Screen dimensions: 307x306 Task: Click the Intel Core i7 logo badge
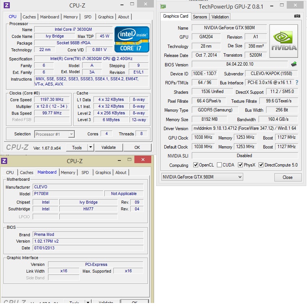[132, 39]
